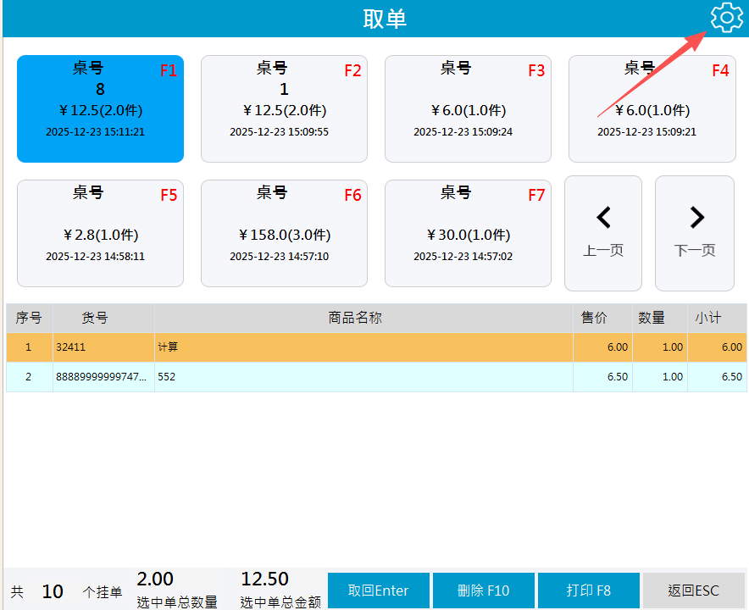
Task: Pick the F5 order worth ¥2.8
Action: point(100,234)
